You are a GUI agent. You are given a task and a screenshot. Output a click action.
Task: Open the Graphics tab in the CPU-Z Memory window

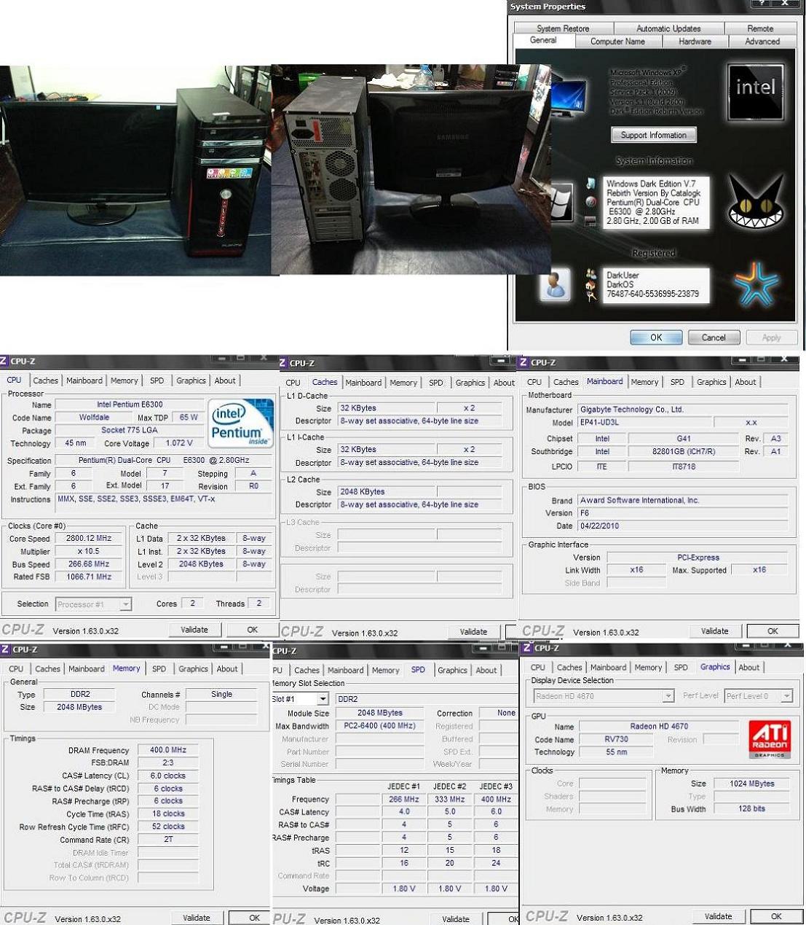193,669
